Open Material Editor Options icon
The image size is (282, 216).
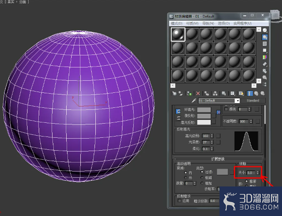pos(265,71)
